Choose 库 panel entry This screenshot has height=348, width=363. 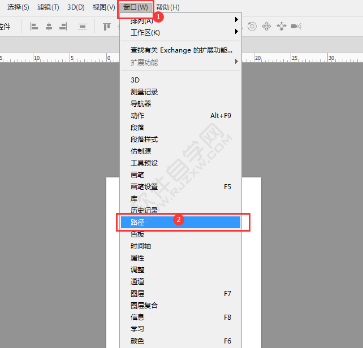pos(180,198)
